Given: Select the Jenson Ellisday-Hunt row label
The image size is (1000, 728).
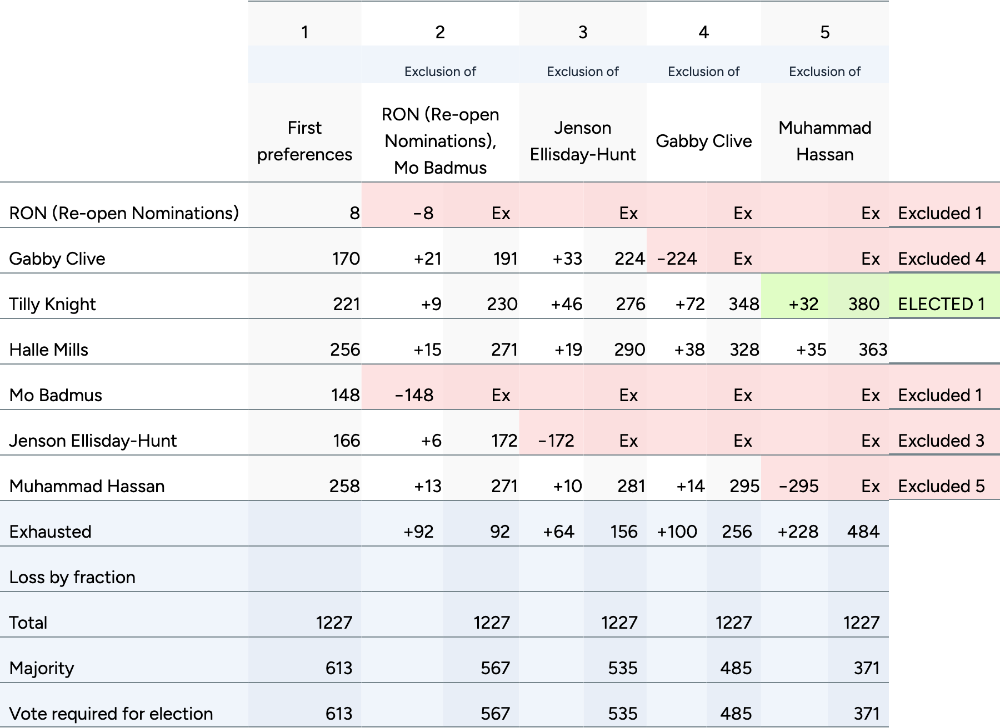Looking at the screenshot, I should (93, 441).
